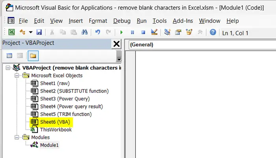Viewport: 276px width, 158px height.
Task: Collapse the VBAProject root node
Action: pyautogui.click(x=8, y=68)
